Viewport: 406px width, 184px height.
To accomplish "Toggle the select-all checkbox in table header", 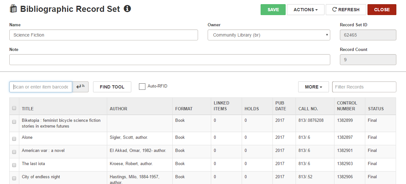I will (14, 108).
